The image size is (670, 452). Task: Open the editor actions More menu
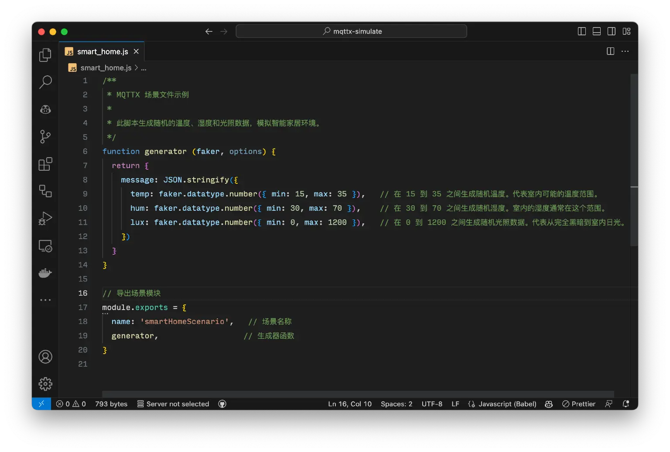click(x=625, y=51)
